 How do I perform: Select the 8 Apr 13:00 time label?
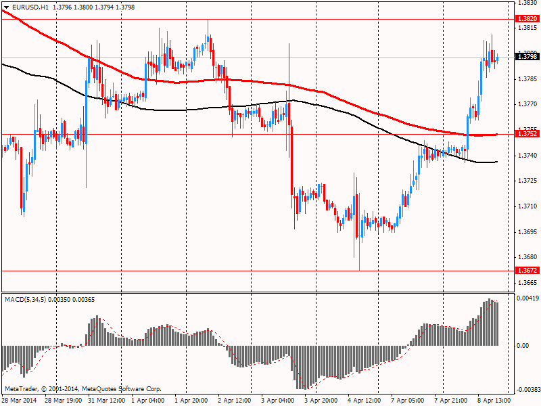[494, 401]
